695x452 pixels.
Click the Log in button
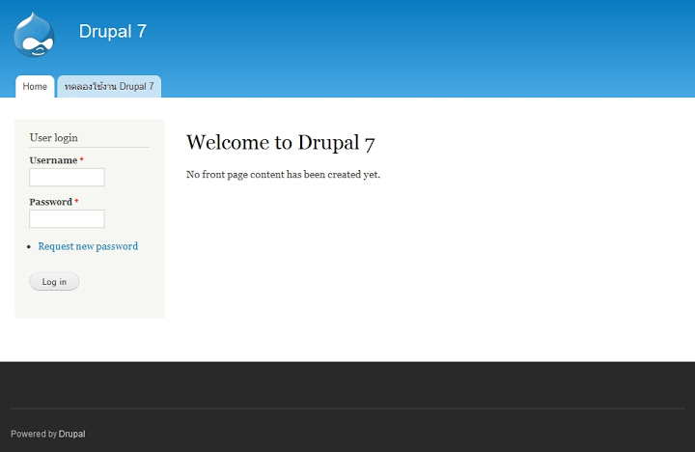point(54,282)
